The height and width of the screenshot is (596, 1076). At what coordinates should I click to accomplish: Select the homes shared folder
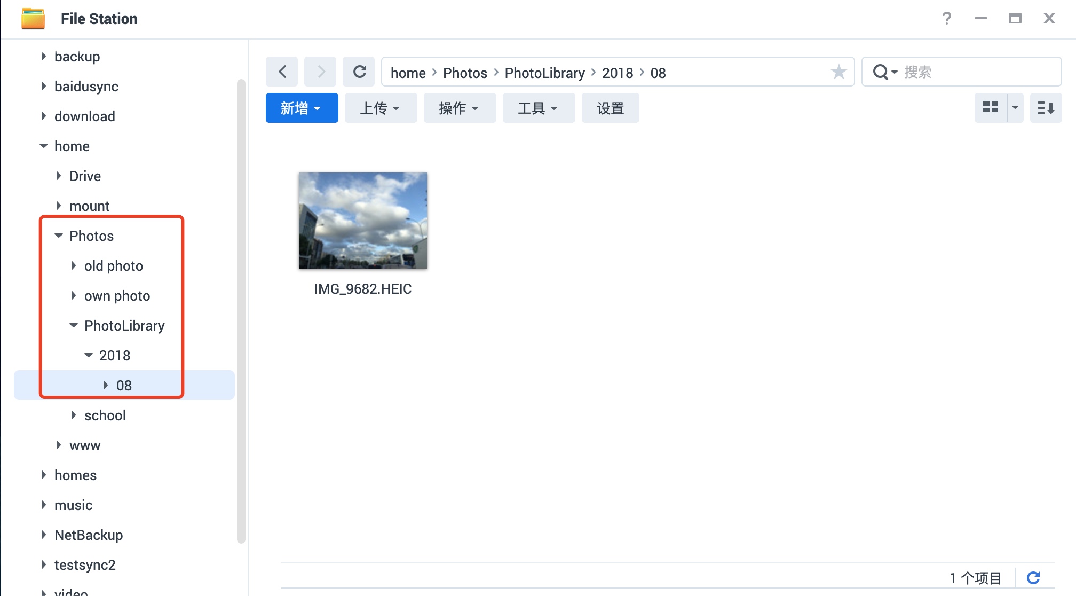pyautogui.click(x=75, y=475)
